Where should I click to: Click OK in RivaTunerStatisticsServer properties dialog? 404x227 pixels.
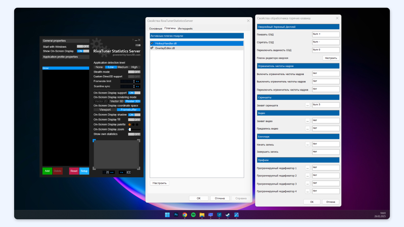199,198
